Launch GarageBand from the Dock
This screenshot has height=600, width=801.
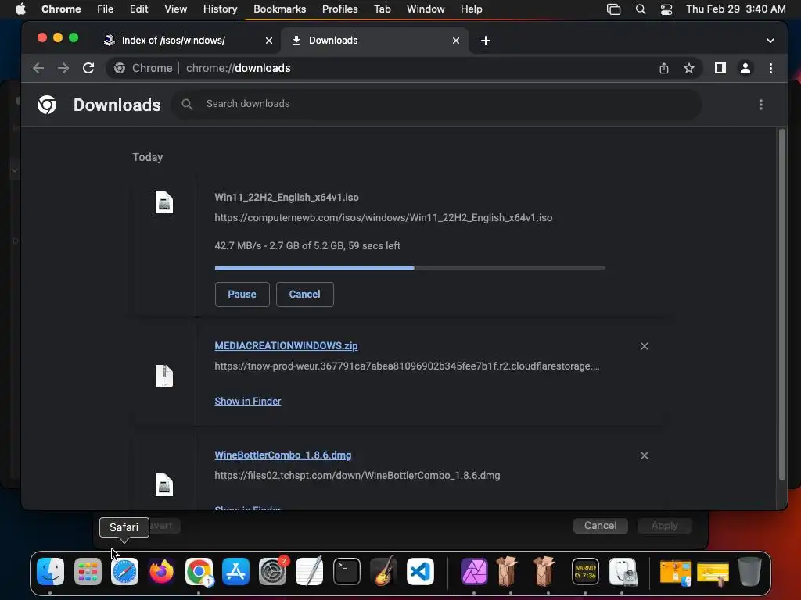point(383,571)
